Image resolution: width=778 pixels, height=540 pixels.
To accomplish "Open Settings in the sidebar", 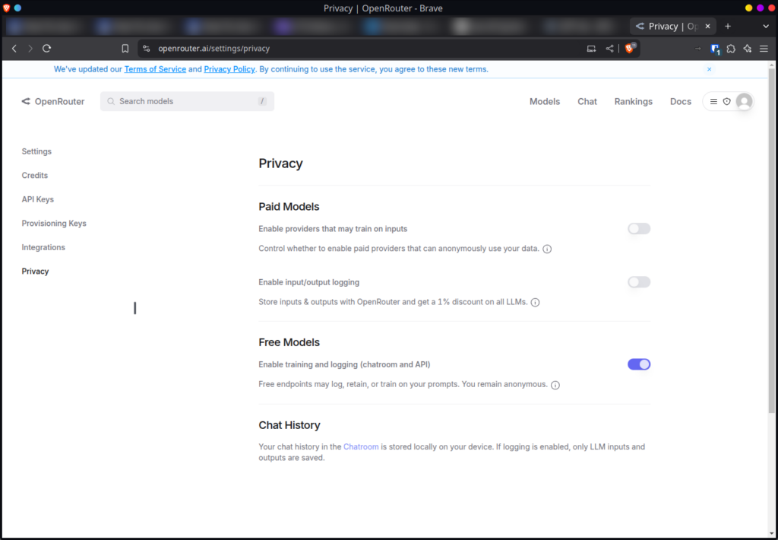I will pos(36,151).
